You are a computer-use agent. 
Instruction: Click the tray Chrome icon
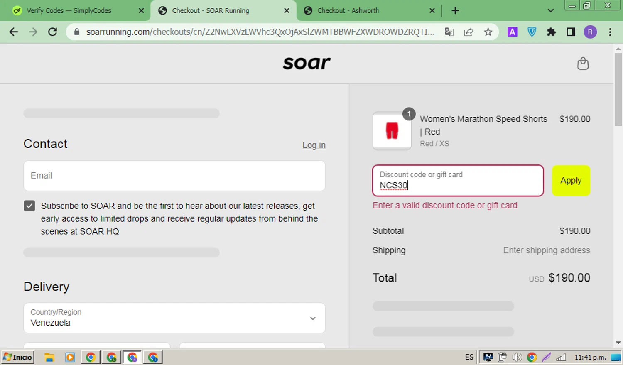(532, 357)
